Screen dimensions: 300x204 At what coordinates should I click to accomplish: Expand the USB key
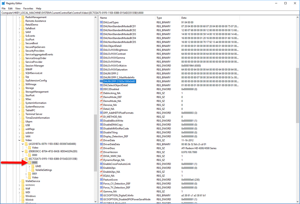click(x=19, y=125)
